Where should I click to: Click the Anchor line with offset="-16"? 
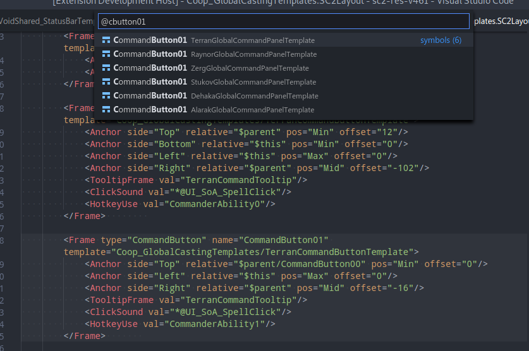pos(254,289)
